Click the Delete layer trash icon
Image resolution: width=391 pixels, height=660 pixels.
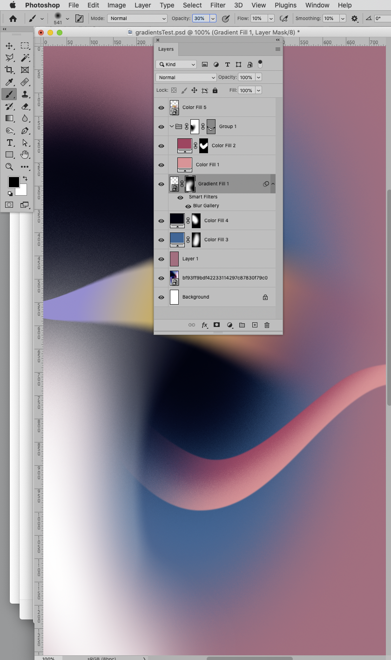pos(267,325)
